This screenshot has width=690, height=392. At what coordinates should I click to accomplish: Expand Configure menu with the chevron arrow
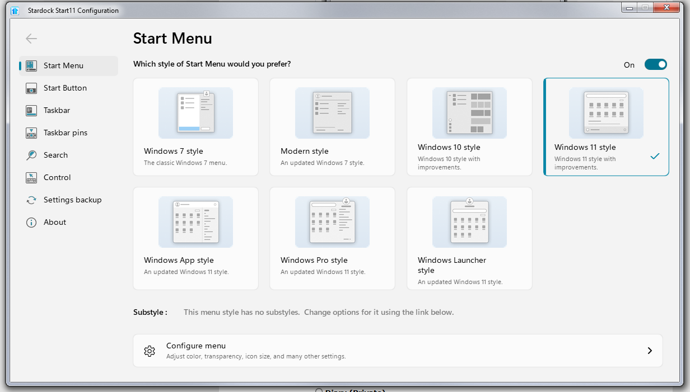[650, 351]
